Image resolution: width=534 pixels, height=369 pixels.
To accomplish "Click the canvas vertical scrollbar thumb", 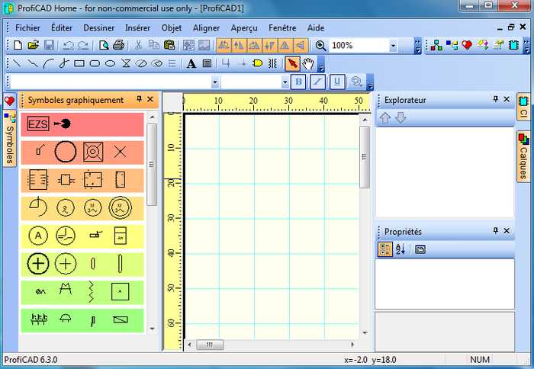I will tap(365, 157).
